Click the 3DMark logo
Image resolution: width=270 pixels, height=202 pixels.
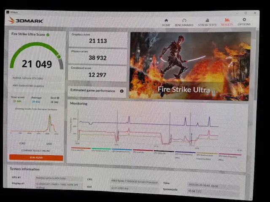tap(26, 21)
